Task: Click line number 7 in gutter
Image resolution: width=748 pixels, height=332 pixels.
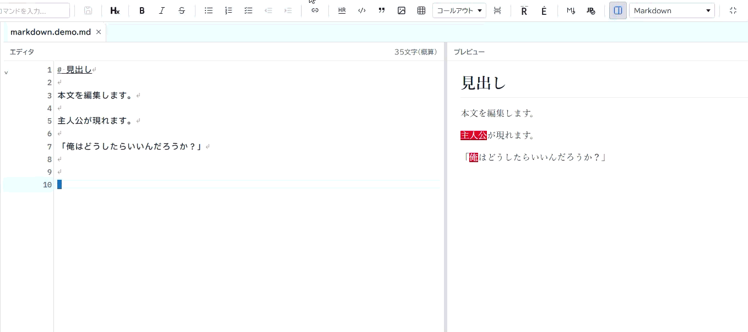Action: [x=49, y=146]
